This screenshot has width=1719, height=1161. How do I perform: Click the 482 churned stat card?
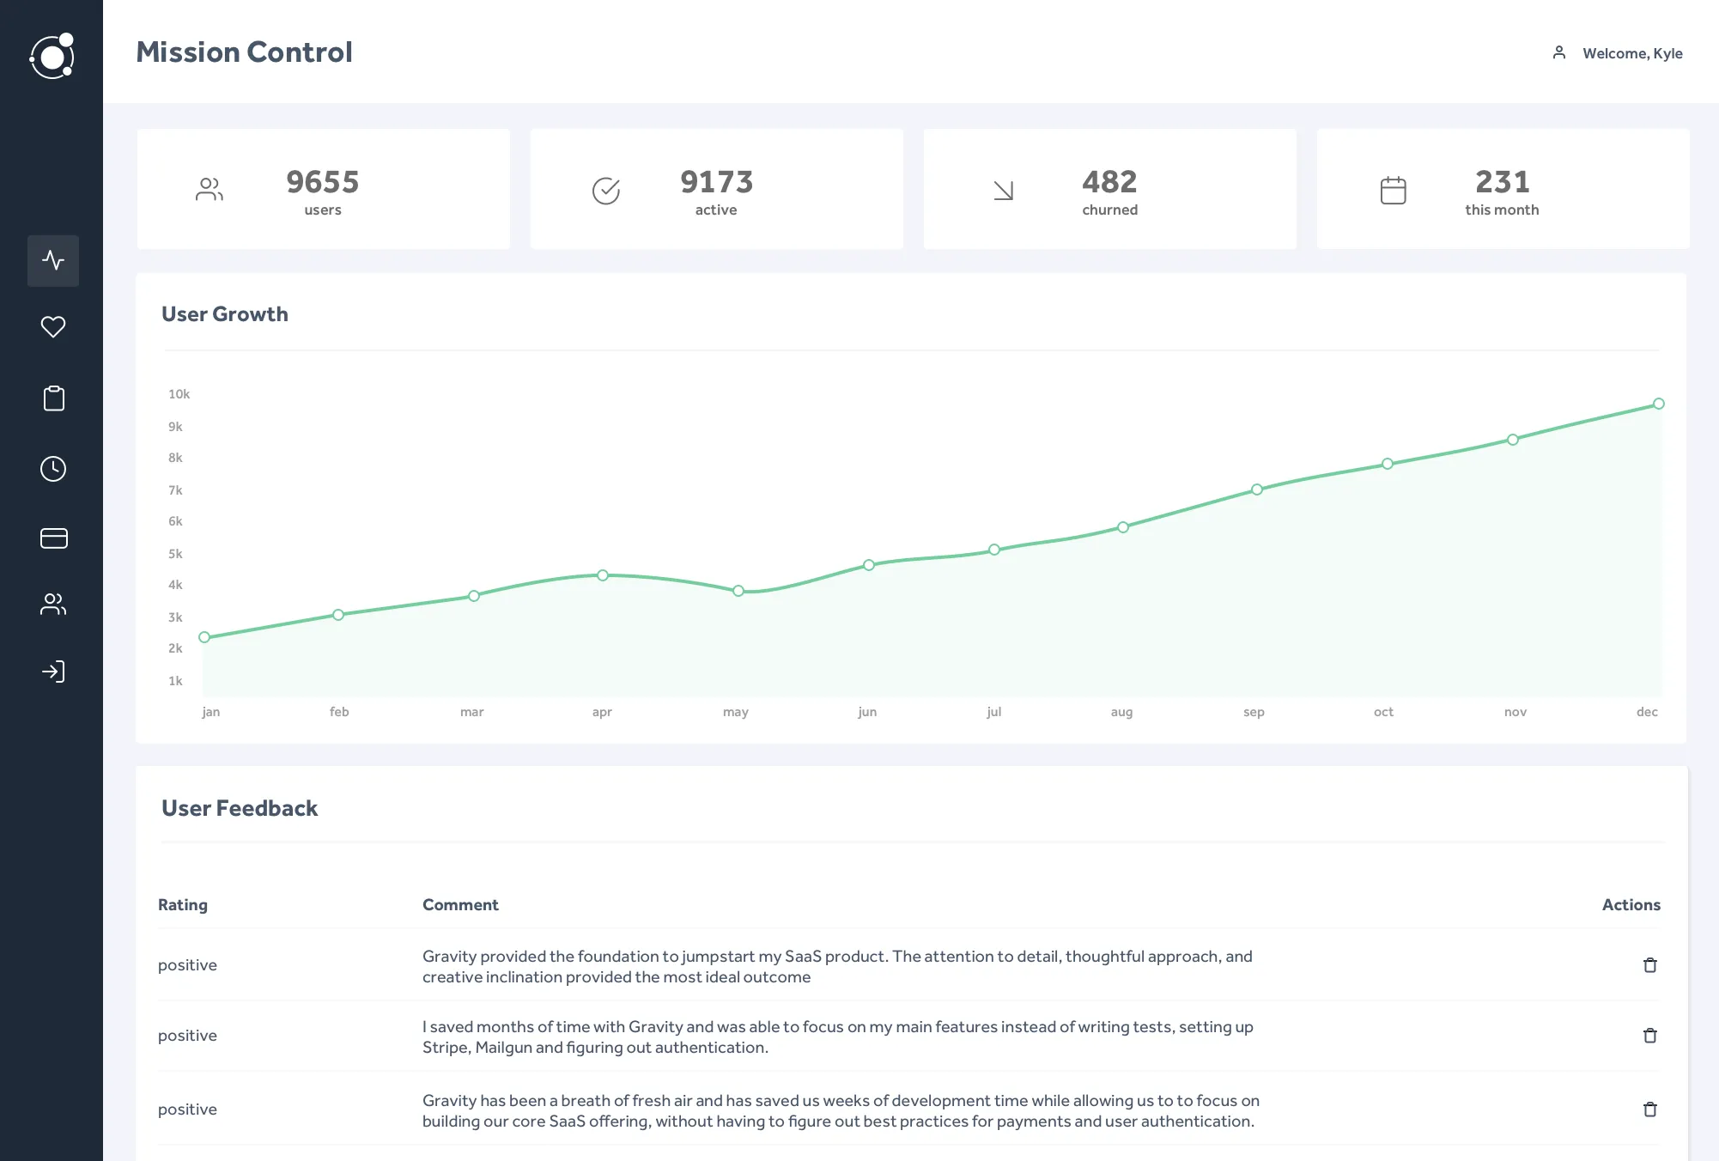pos(1109,190)
